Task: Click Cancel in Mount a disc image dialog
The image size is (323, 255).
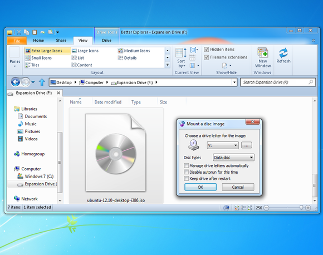Action: tap(238, 187)
